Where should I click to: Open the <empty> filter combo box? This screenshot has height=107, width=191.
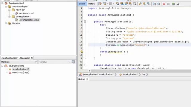[x=54, y=62]
